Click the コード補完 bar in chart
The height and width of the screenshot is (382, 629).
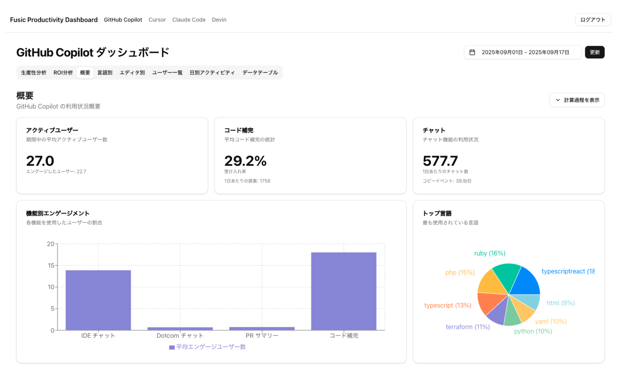coord(343,291)
